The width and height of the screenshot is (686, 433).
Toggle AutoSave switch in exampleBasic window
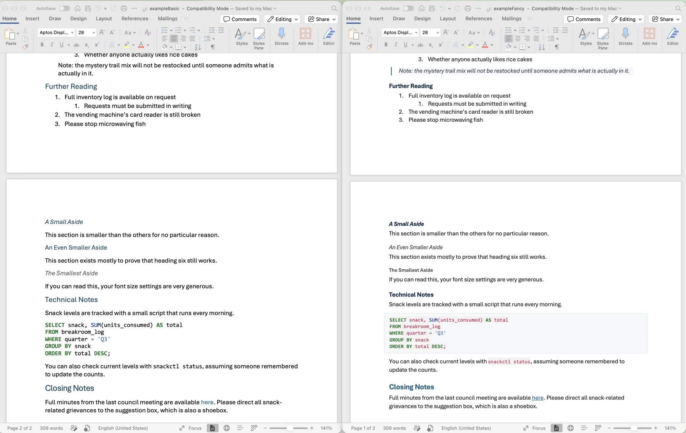point(64,8)
